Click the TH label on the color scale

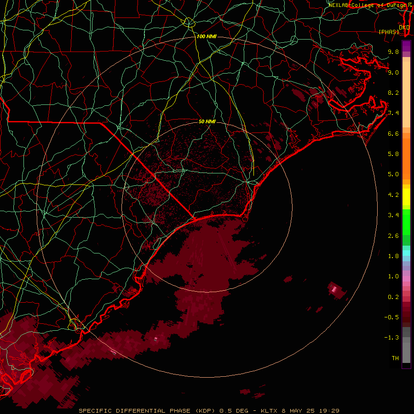click(395, 358)
